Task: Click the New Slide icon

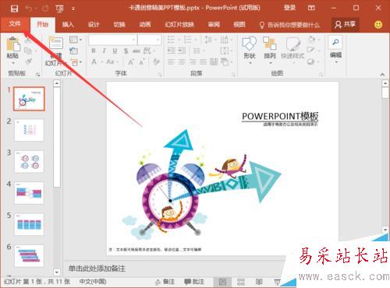Action: point(56,43)
